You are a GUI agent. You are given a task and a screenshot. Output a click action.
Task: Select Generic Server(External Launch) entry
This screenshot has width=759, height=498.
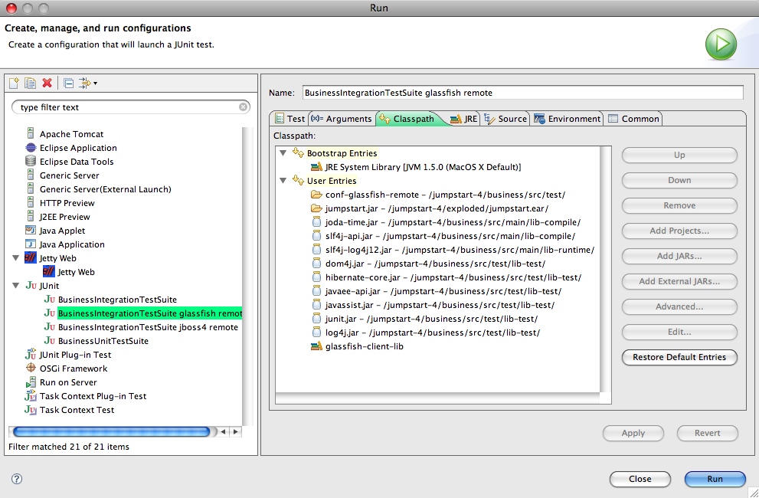coord(105,189)
